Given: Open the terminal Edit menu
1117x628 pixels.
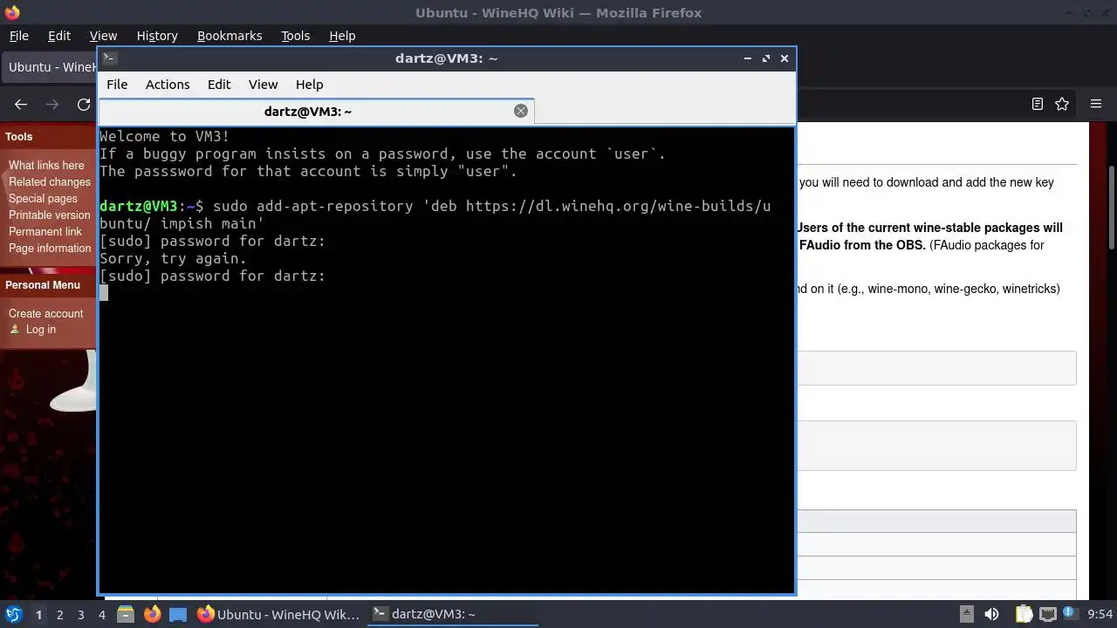Looking at the screenshot, I should pyautogui.click(x=219, y=85).
